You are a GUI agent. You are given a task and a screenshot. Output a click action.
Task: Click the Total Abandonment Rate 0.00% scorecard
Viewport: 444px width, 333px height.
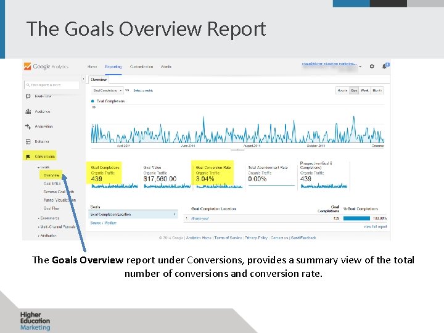[x=271, y=176]
